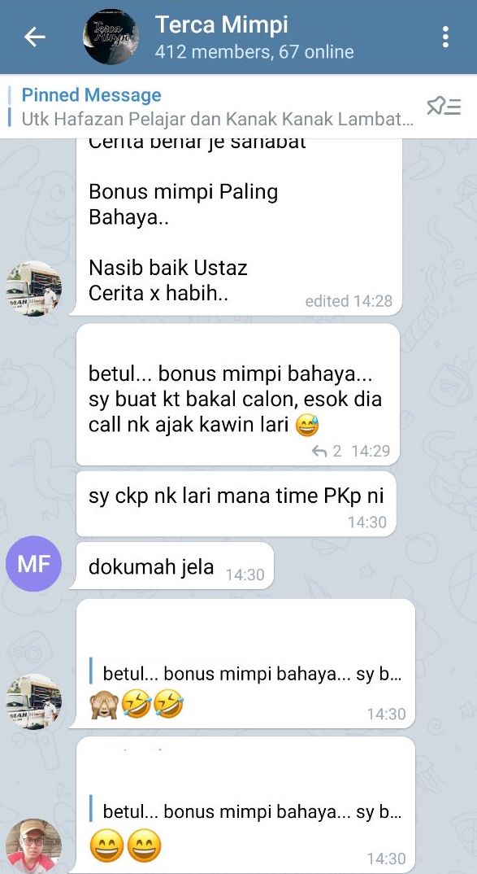Select the 'dokumah jela' message

[x=171, y=566]
